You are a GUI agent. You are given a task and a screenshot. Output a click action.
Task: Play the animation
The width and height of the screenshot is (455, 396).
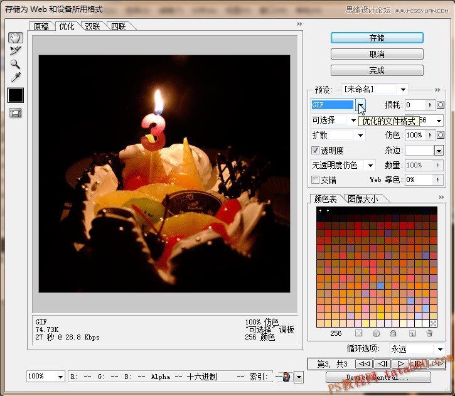tap(400, 363)
